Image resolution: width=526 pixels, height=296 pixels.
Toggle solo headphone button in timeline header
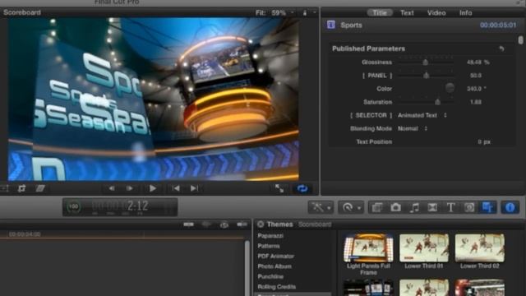[x=224, y=224]
